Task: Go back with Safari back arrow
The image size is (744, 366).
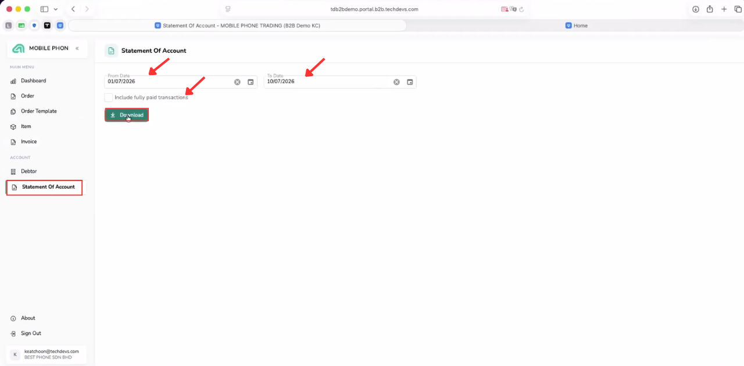Action: point(73,9)
